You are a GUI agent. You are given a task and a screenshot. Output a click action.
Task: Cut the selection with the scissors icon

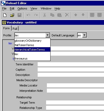[x=44, y=15]
